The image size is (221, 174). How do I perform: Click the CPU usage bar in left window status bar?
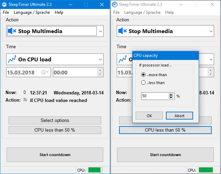(x=95, y=170)
